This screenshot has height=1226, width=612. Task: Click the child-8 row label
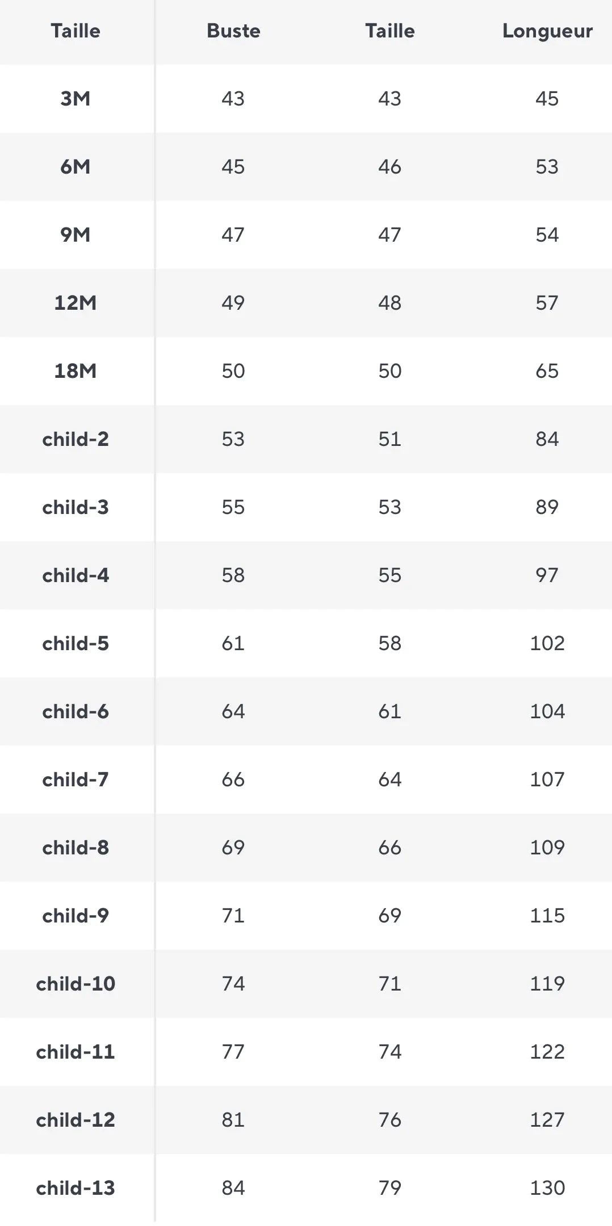pyautogui.click(x=76, y=848)
